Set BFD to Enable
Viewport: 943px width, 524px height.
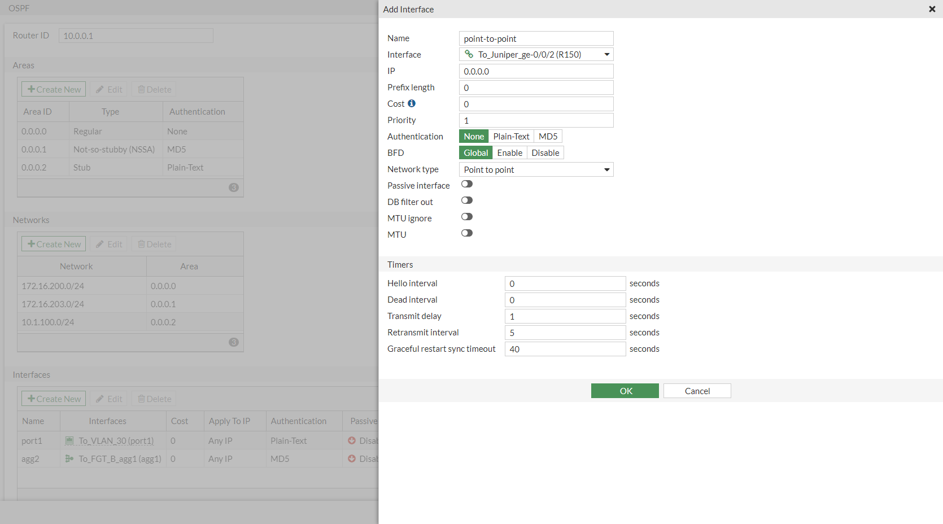(509, 153)
